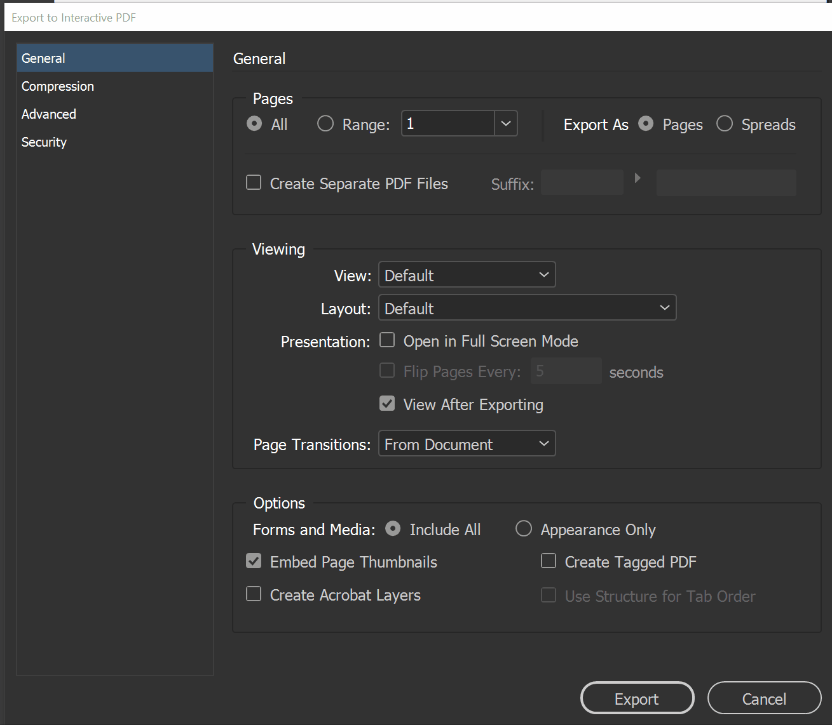The image size is (832, 725).
Task: Uncheck View After Exporting
Action: 387,404
